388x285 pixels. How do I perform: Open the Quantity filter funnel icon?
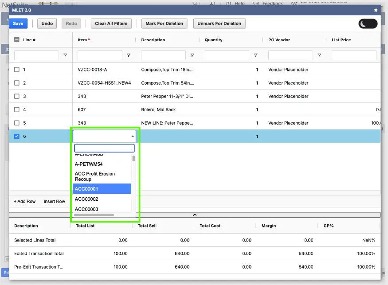click(x=256, y=55)
